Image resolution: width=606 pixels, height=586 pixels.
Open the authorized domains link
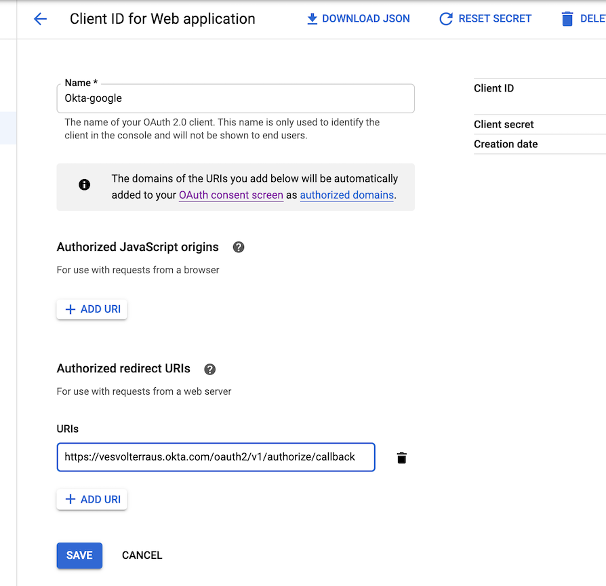click(346, 195)
